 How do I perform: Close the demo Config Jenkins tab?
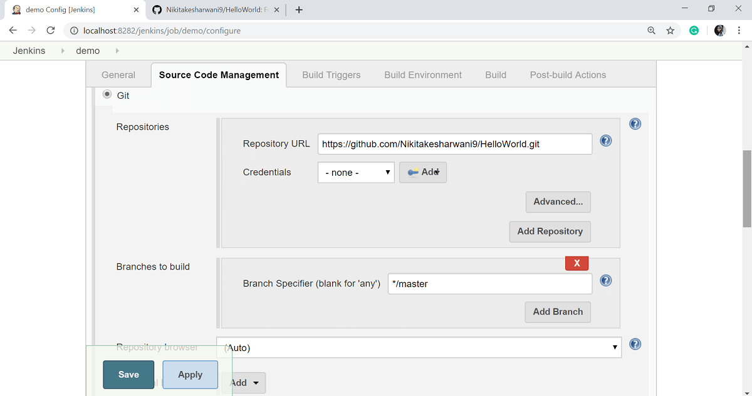point(136,10)
